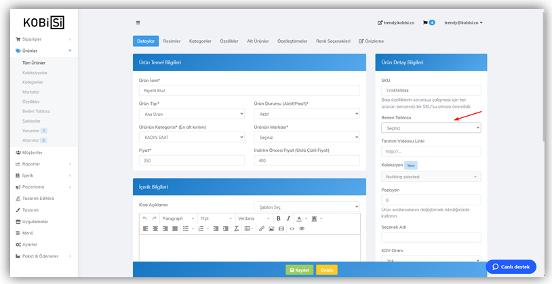The height and width of the screenshot is (284, 552).
Task: Click the Fiyat input field
Action: [191, 161]
